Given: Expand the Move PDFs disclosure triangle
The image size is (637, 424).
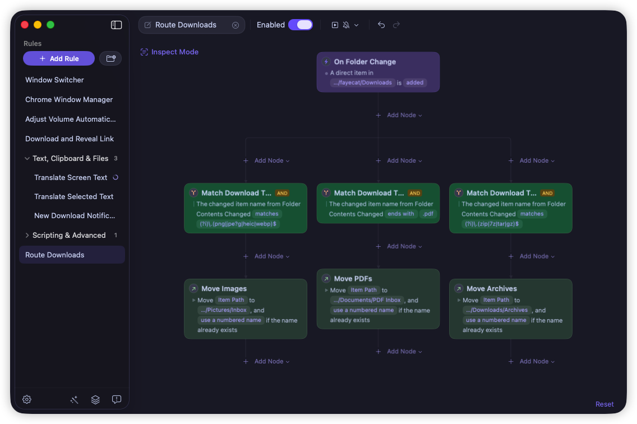Looking at the screenshot, I should tap(326, 291).
